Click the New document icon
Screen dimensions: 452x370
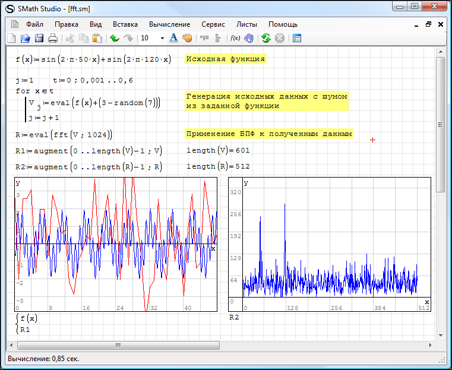(11, 38)
